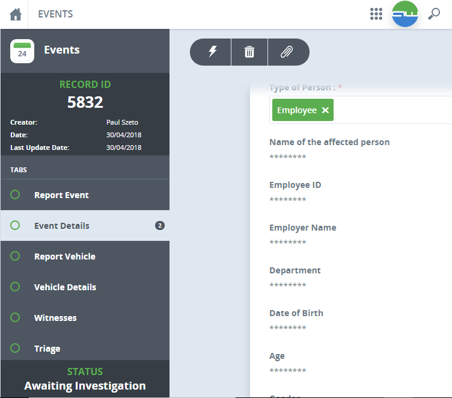This screenshot has width=452, height=398.
Task: Switch to the Report Vehicle tab
Action: coord(65,257)
